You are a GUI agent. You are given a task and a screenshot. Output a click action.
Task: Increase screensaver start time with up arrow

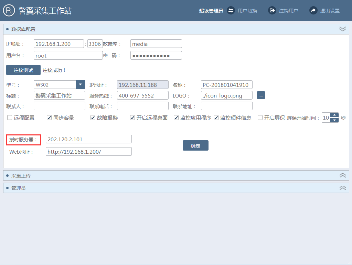click(x=334, y=115)
